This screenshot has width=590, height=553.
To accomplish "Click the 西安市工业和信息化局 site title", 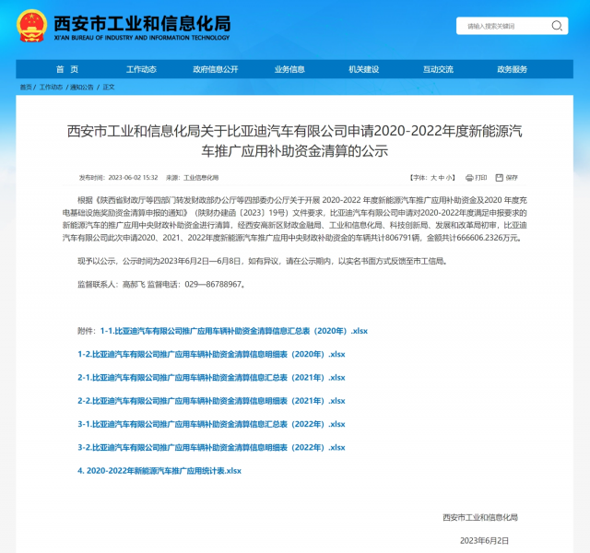I will (x=142, y=24).
